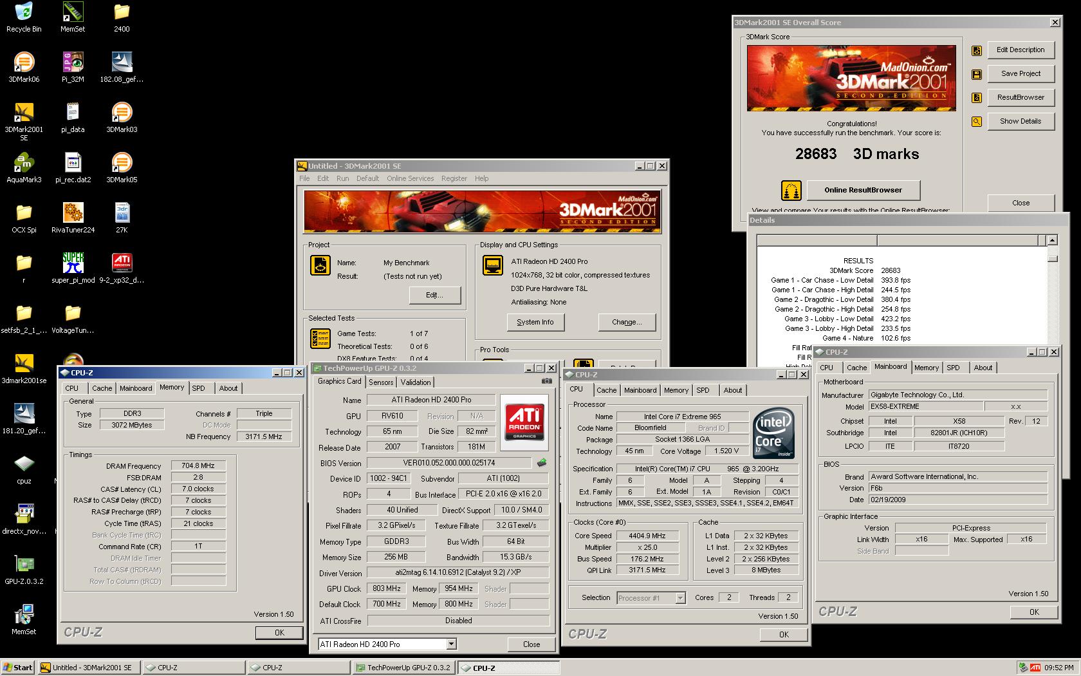This screenshot has height=676, width=1081.
Task: Click scroll up arrow in Details results list
Action: point(1052,240)
